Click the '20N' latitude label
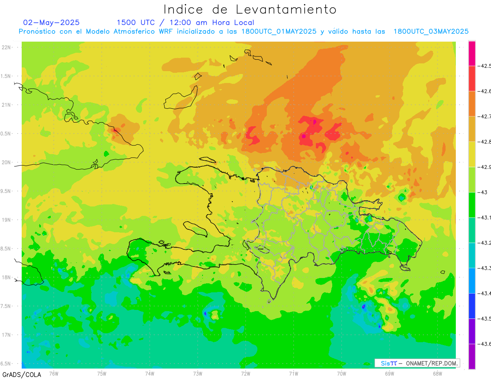The image size is (491, 379). pyautogui.click(x=7, y=162)
